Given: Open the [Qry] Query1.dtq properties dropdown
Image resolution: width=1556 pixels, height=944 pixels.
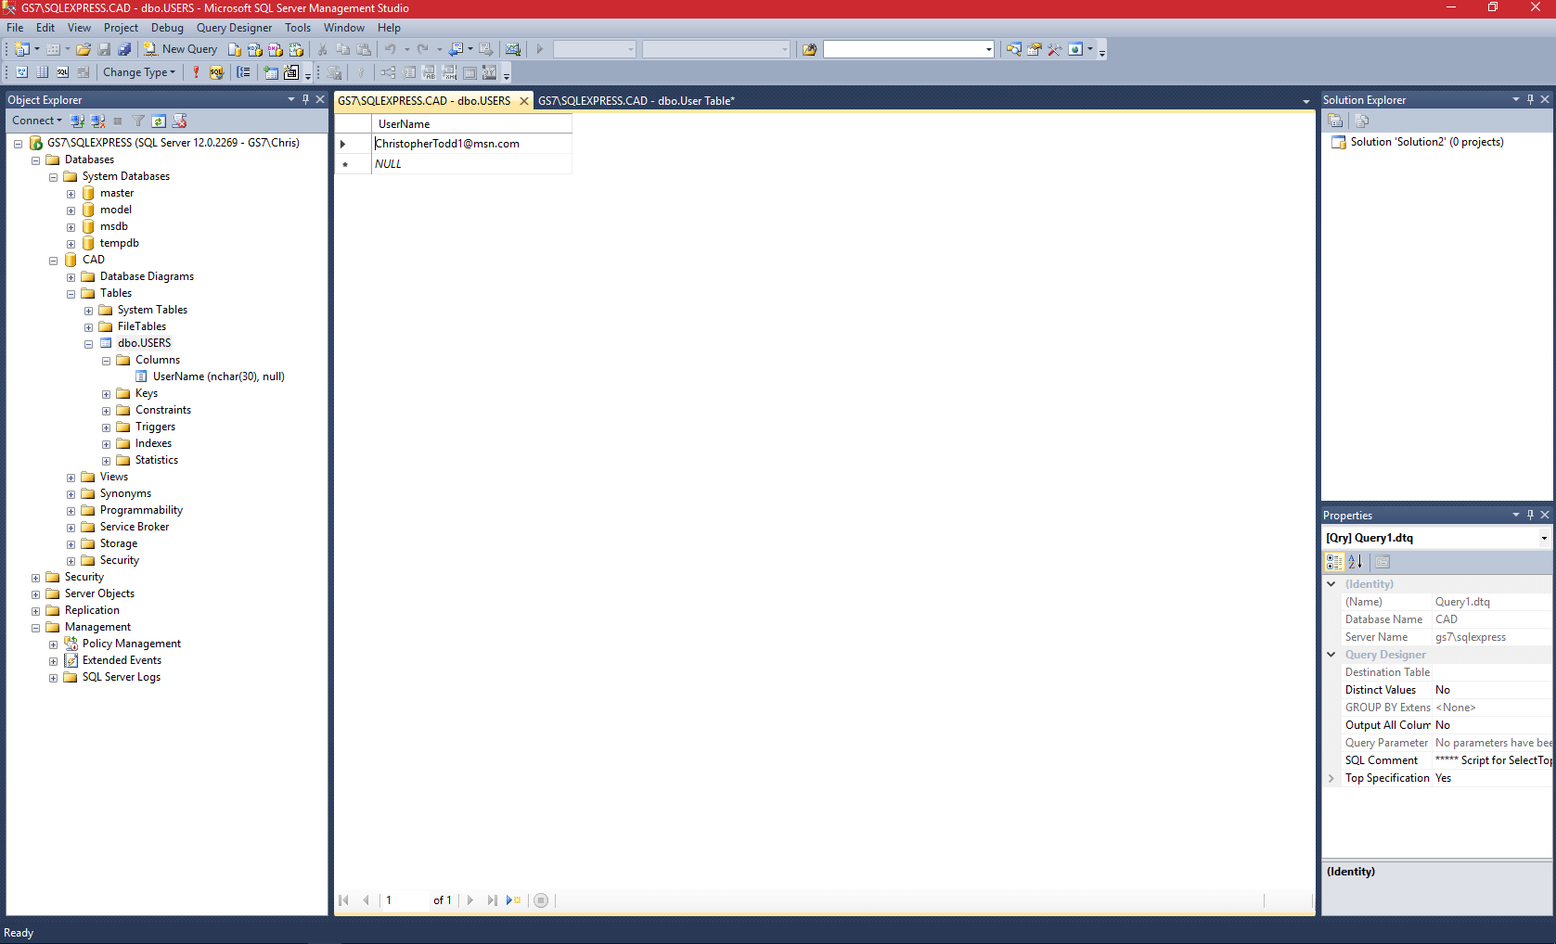Looking at the screenshot, I should coord(1544,538).
